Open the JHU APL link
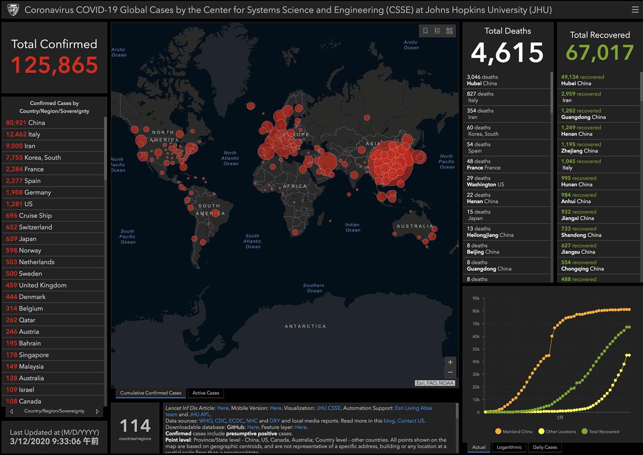The image size is (643, 455). (x=199, y=414)
